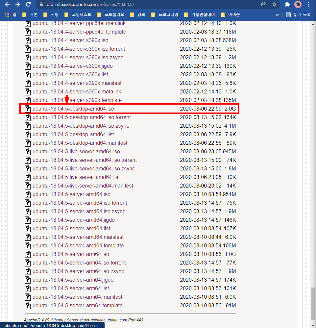The image size is (316, 328).
Task: Open ubuntu-18.04.5-server-arm64.manifest link
Action: (77, 297)
